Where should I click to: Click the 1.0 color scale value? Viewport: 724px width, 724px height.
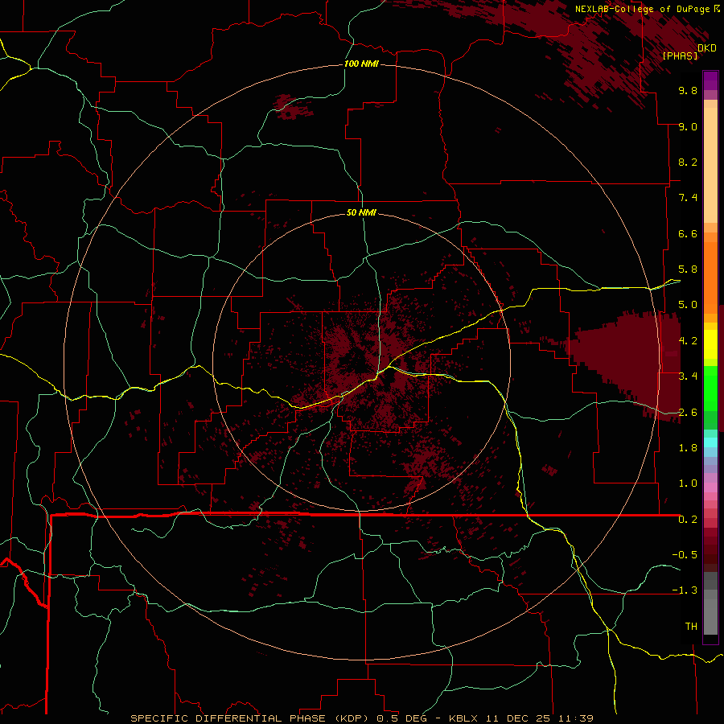coord(688,483)
